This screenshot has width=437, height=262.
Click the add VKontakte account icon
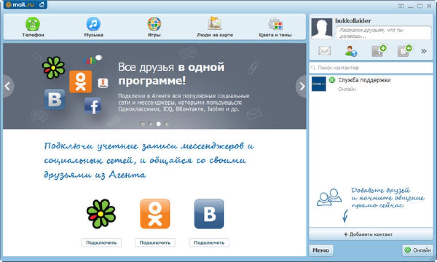pos(405,51)
